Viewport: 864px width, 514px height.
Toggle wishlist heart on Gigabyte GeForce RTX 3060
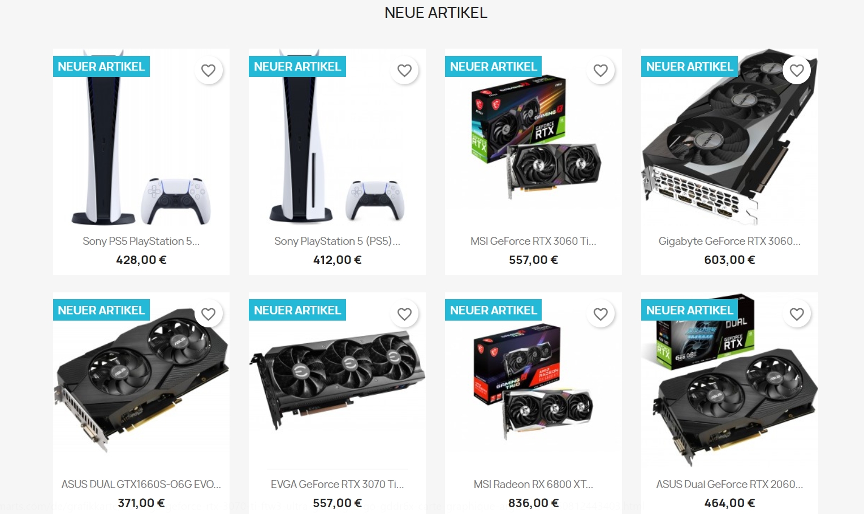[x=797, y=71]
